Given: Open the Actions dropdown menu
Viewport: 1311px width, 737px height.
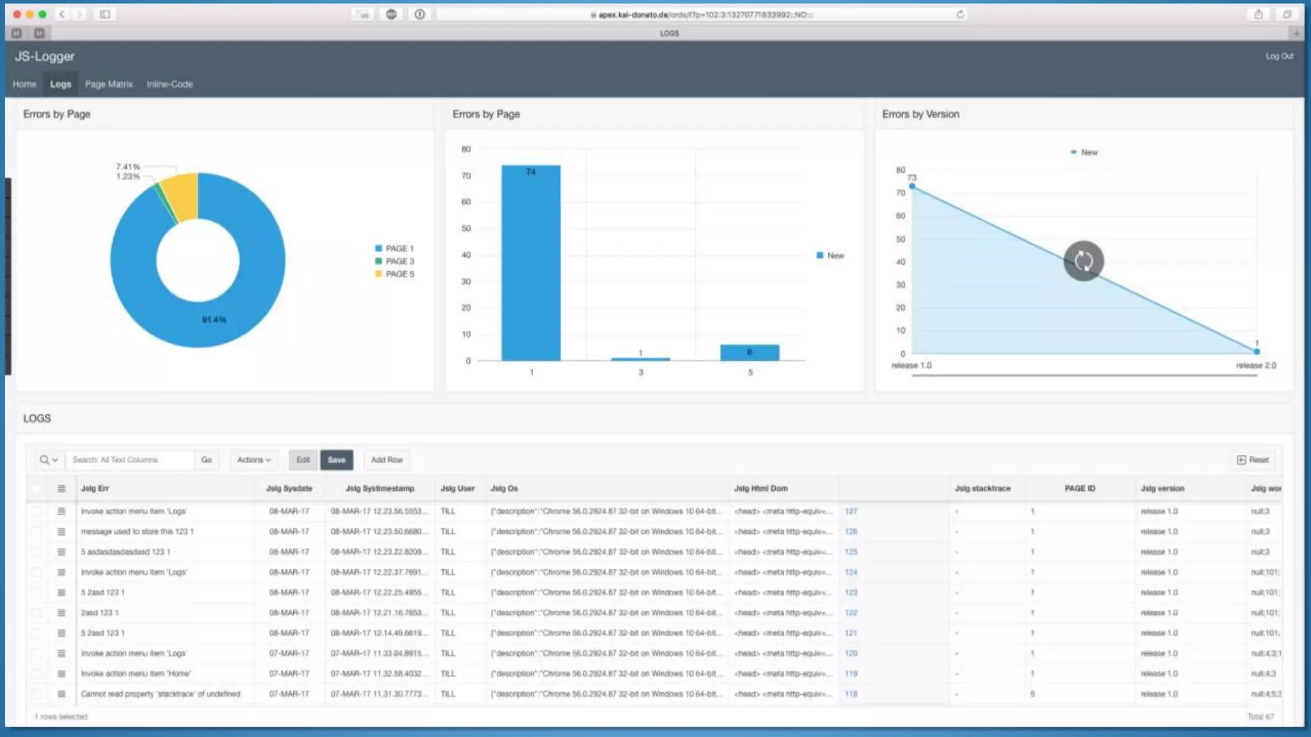Looking at the screenshot, I should [254, 459].
